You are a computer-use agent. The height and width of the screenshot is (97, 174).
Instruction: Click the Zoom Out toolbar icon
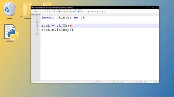pos(66,12)
